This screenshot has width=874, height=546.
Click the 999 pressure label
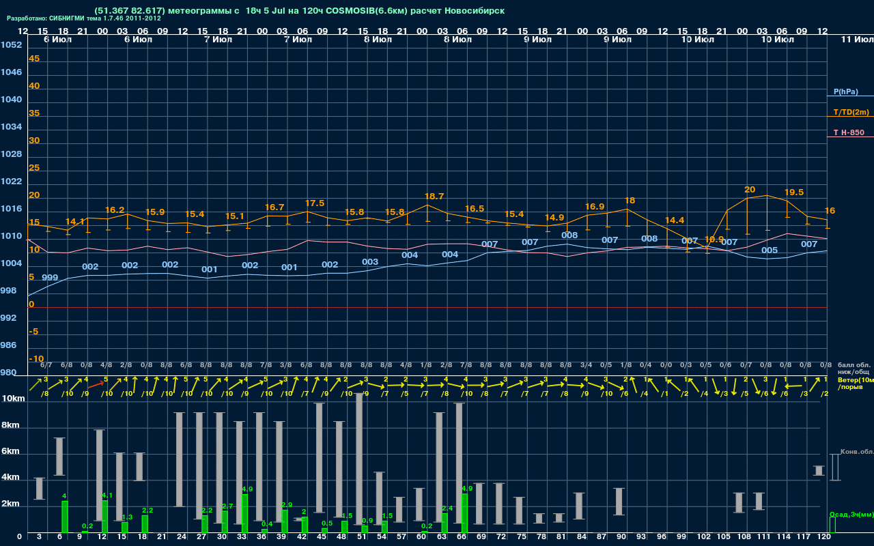(x=50, y=278)
